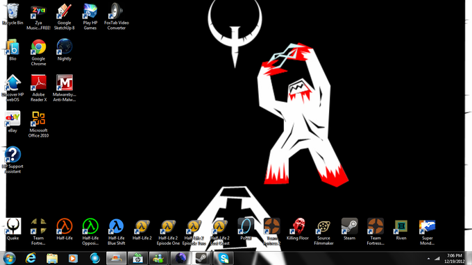This screenshot has width=472, height=265.
Task: Select the Blio desktop shortcut
Action: 12,50
